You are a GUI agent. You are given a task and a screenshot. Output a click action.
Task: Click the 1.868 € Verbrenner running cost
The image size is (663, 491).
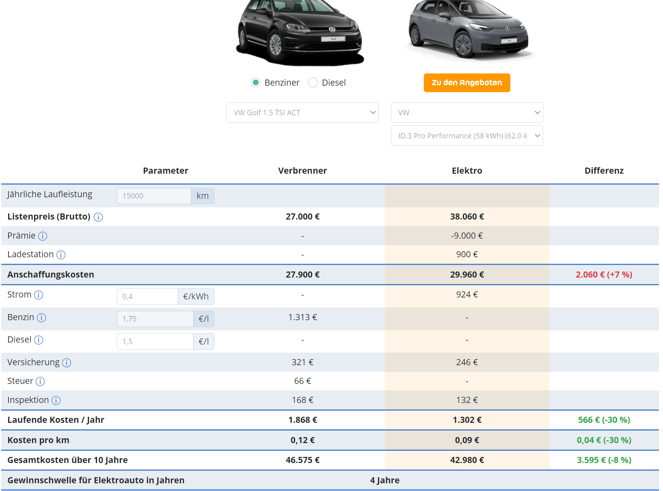point(302,420)
